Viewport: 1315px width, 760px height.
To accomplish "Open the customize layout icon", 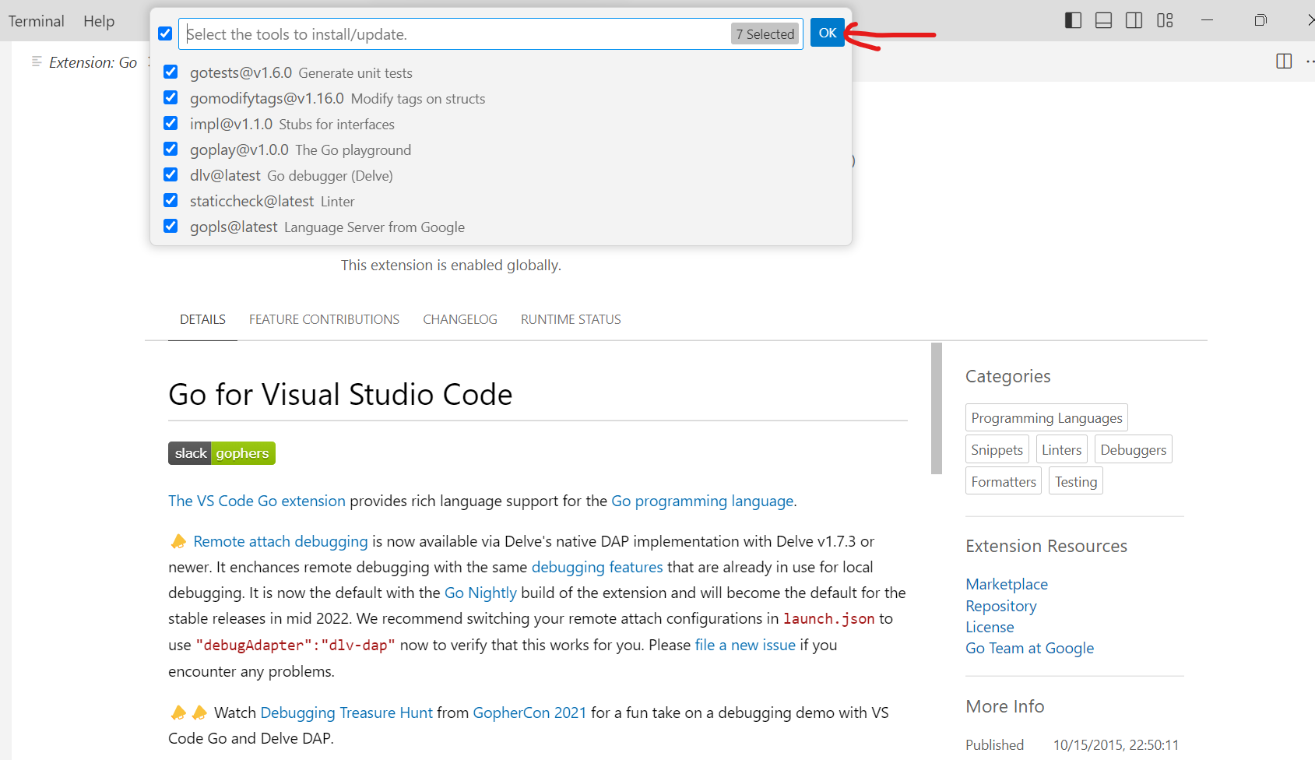I will point(1165,20).
